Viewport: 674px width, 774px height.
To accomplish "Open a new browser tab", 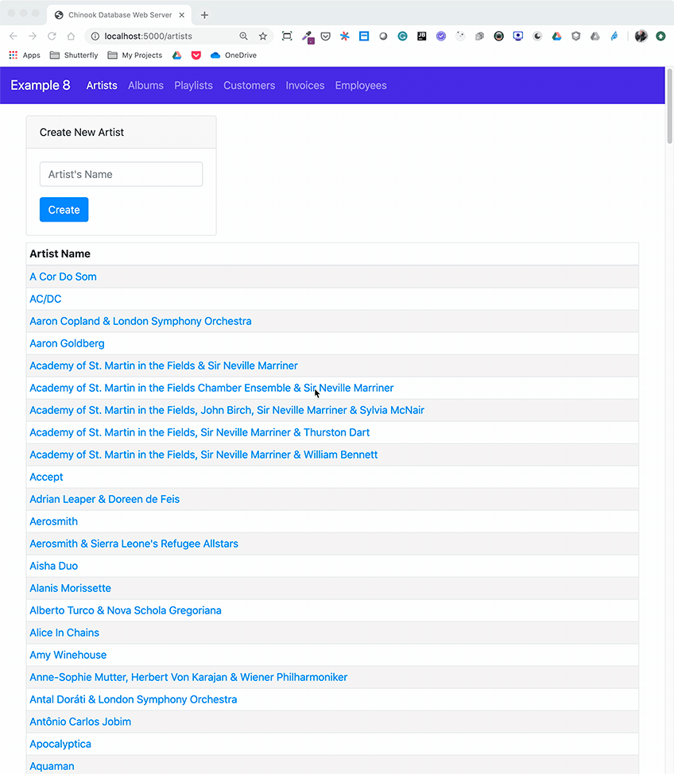I will pyautogui.click(x=204, y=15).
